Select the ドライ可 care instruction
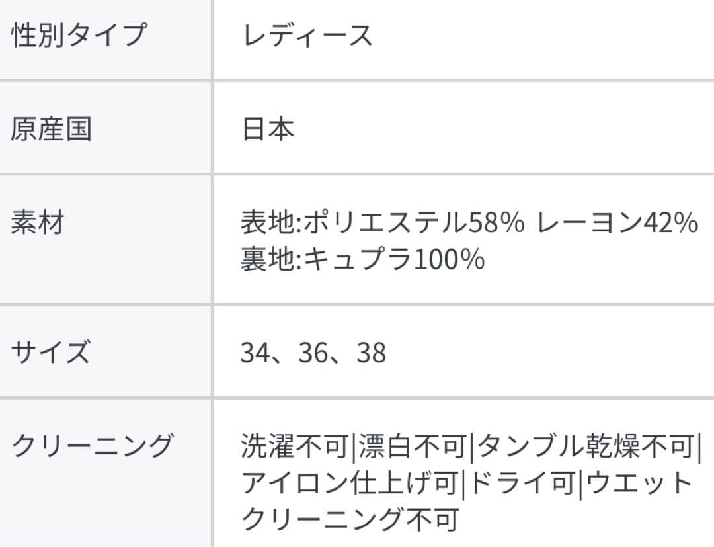Screen dimensions: 714x547 (522, 484)
